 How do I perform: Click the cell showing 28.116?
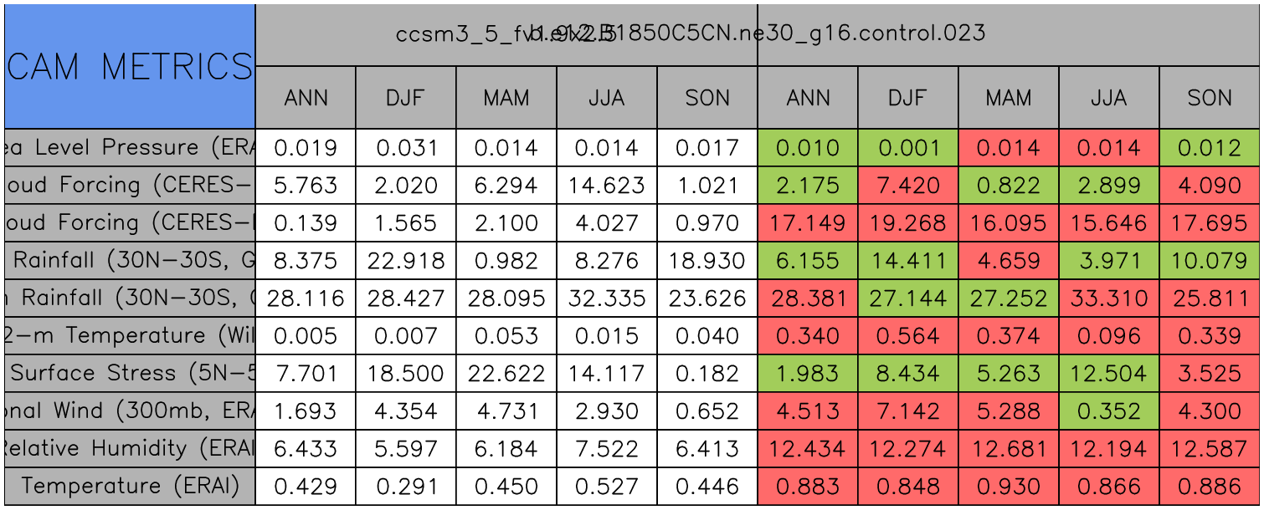pyautogui.click(x=306, y=298)
